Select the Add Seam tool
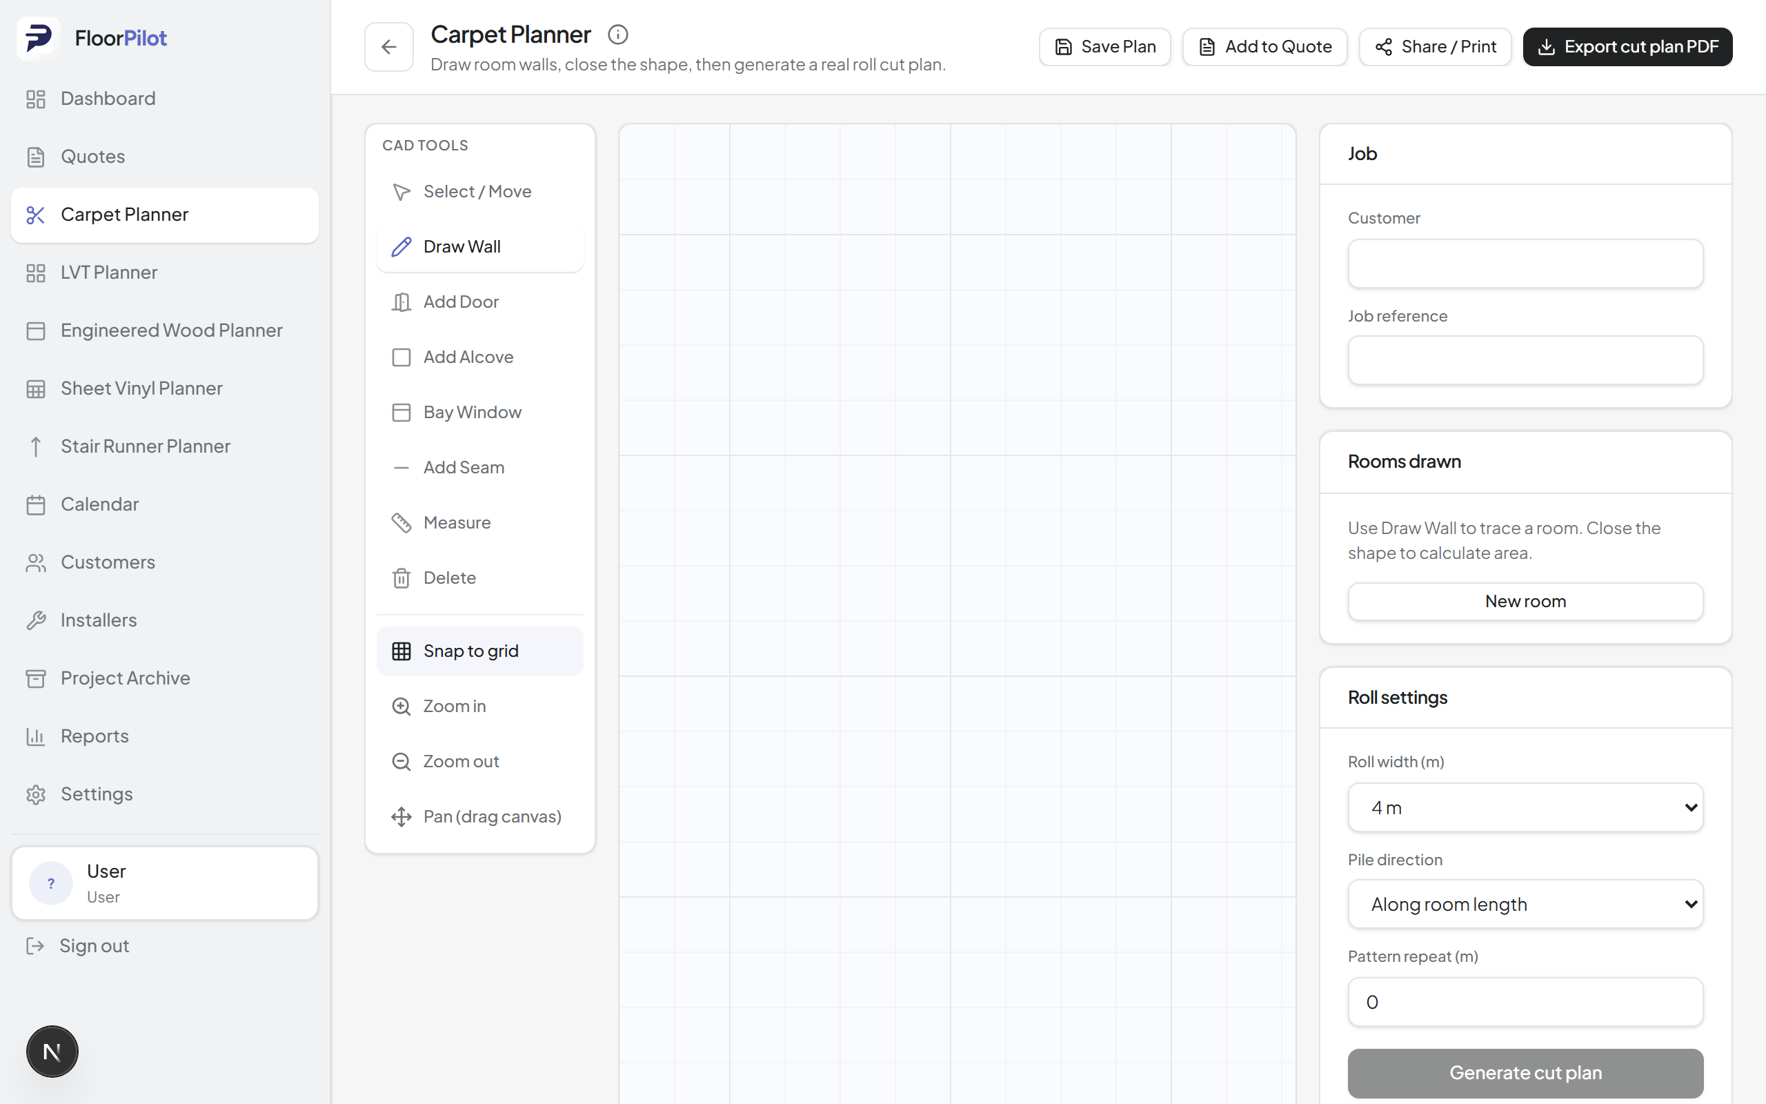1766x1104 pixels. click(x=479, y=467)
